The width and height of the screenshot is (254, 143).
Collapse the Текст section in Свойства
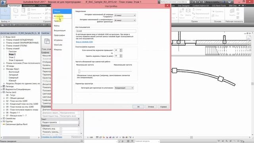click(79, 119)
